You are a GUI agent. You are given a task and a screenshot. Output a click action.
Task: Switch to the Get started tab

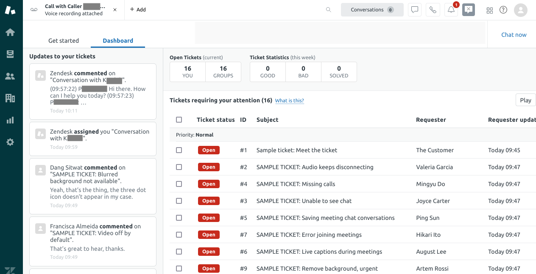coord(64,41)
